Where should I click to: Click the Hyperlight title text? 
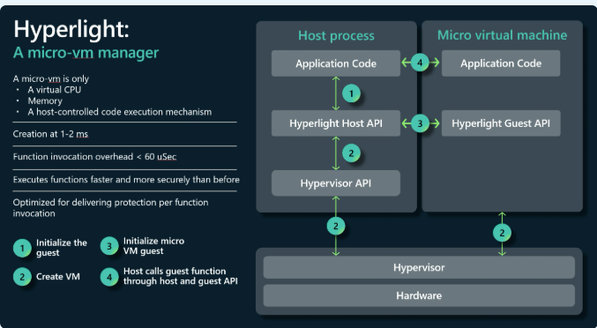coord(71,30)
